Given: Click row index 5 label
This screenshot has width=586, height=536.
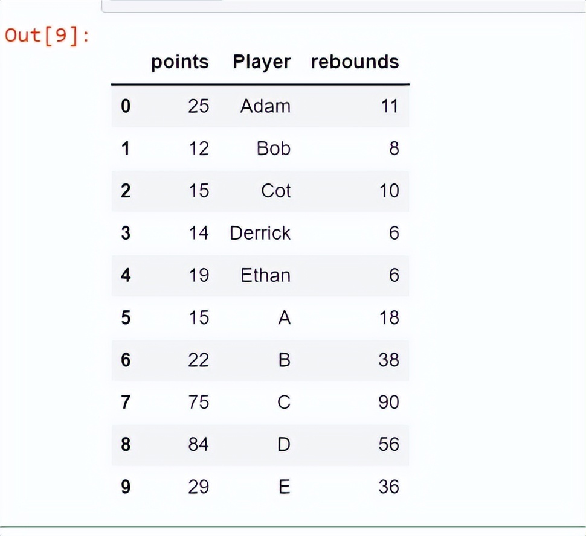Looking at the screenshot, I should (x=126, y=318).
